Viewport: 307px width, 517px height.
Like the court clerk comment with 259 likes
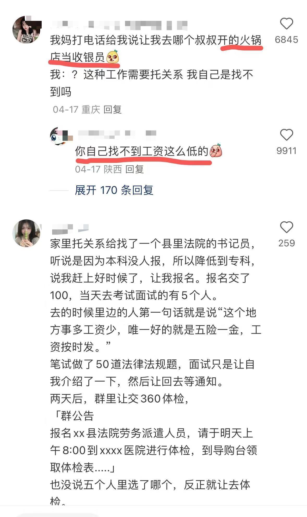(x=286, y=227)
